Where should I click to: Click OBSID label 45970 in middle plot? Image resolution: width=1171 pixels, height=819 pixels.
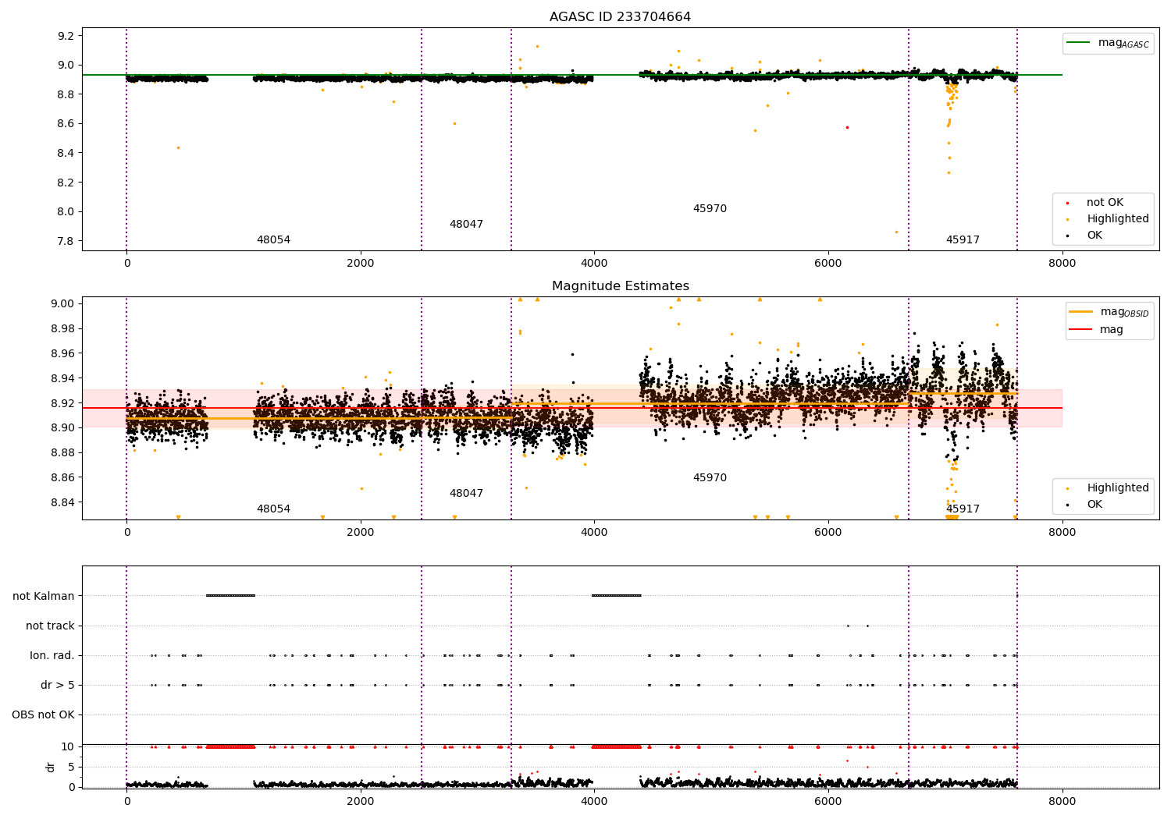[710, 477]
